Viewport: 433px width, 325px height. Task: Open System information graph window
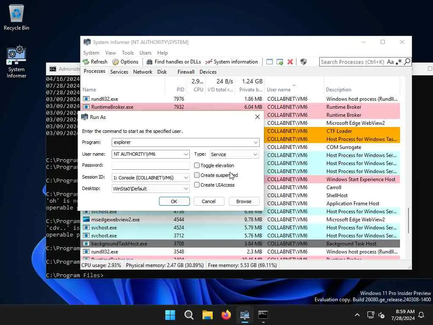click(x=231, y=62)
